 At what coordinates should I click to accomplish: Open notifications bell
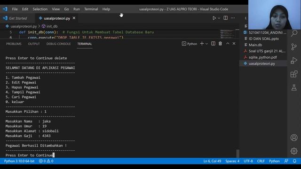[294, 161]
